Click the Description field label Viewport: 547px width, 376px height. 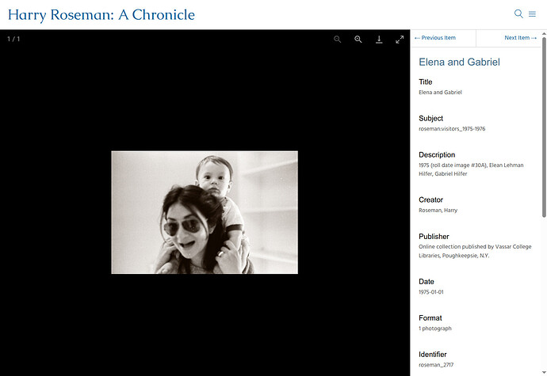[437, 154]
